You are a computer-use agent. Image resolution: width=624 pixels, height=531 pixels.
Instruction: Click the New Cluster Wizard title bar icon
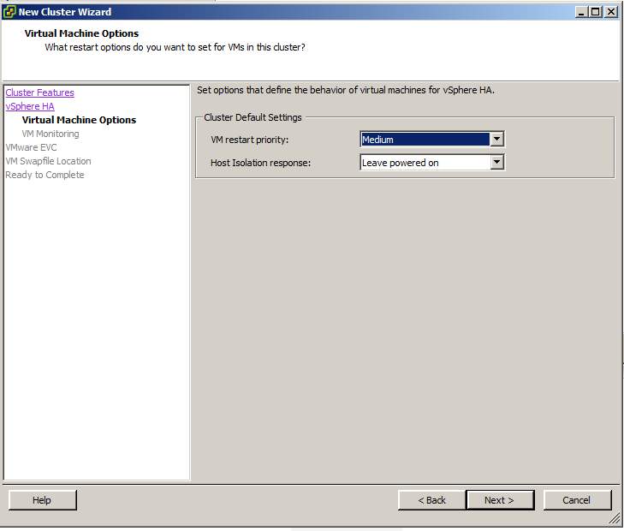click(9, 12)
